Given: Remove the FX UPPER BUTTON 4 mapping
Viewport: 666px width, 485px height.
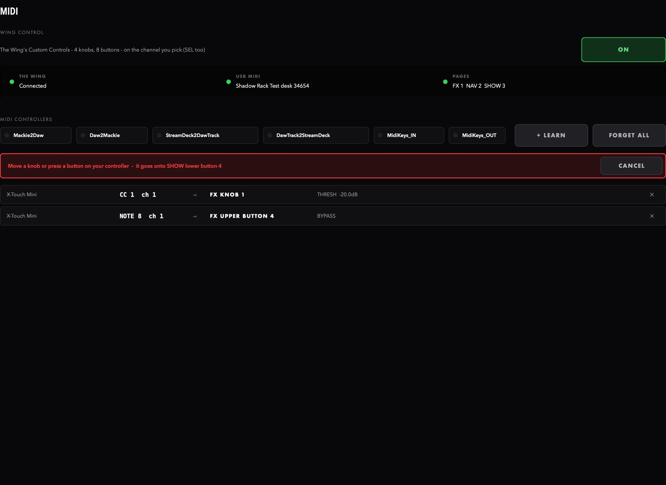Looking at the screenshot, I should [652, 216].
